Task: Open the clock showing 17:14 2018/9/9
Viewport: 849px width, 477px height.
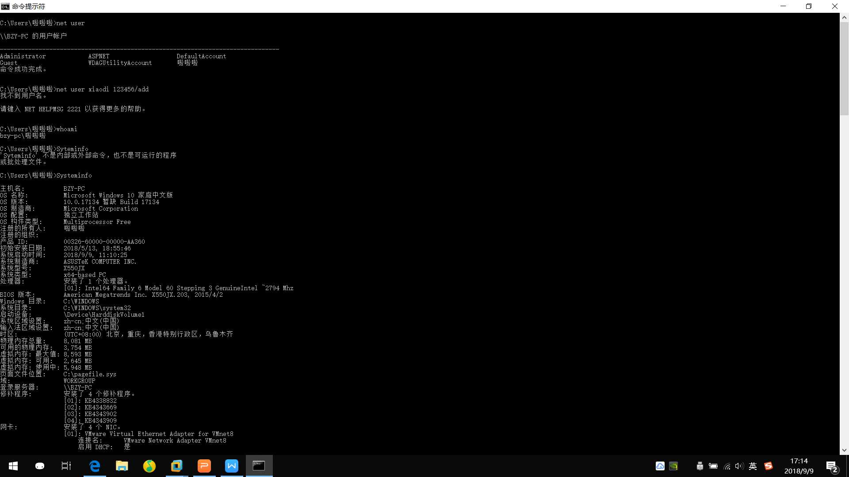Action: (x=799, y=466)
